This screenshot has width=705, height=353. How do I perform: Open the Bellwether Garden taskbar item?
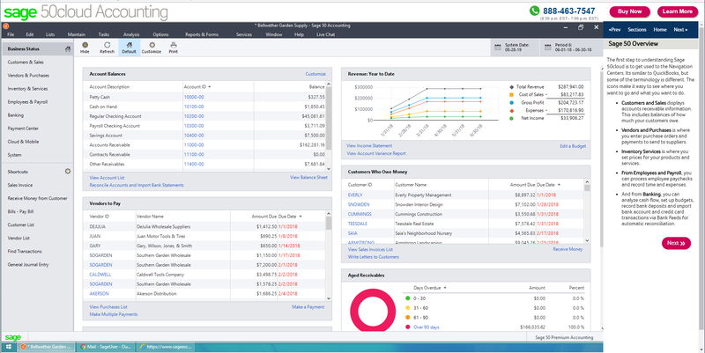tap(46, 347)
